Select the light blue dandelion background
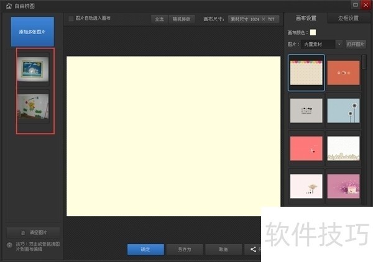Image resolution: width=373 pixels, height=262 pixels. click(344, 111)
